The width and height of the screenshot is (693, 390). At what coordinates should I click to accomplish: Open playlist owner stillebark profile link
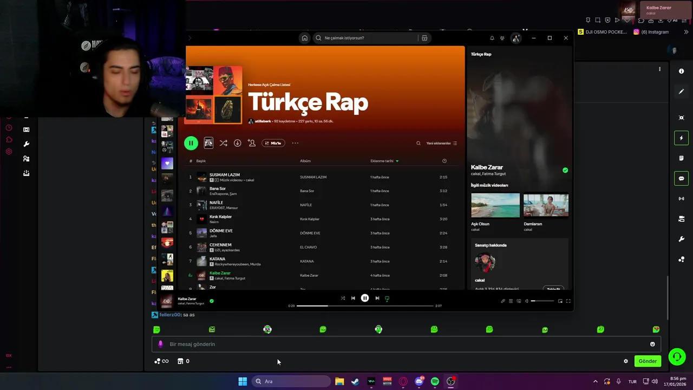263,121
